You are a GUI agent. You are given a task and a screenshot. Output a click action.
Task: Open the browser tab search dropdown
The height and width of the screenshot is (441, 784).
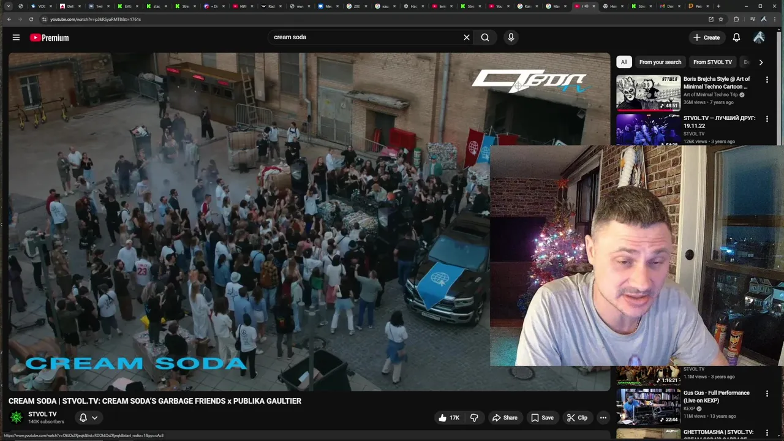pyautogui.click(x=9, y=6)
